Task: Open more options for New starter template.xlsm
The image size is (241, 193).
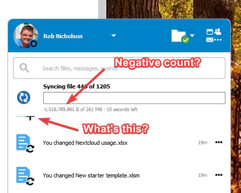Action: 219,175
